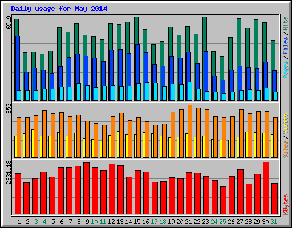The width and height of the screenshot is (292, 228).
Task: Click the yellow bar for day 13
Action: (x=118, y=144)
